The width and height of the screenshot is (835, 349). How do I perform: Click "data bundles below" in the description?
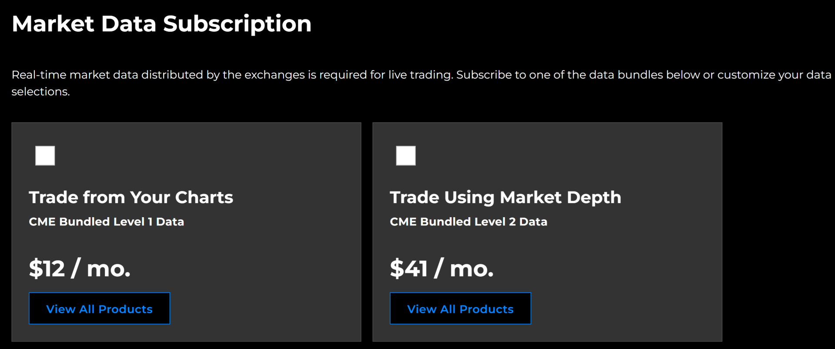click(645, 75)
